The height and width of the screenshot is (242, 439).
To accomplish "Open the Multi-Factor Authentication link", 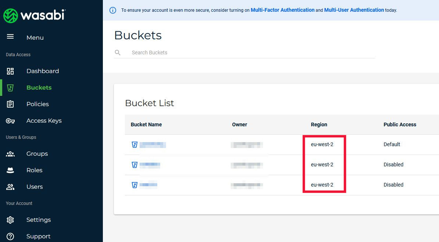I will click(x=282, y=10).
